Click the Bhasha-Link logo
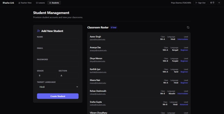 coord(8,3)
